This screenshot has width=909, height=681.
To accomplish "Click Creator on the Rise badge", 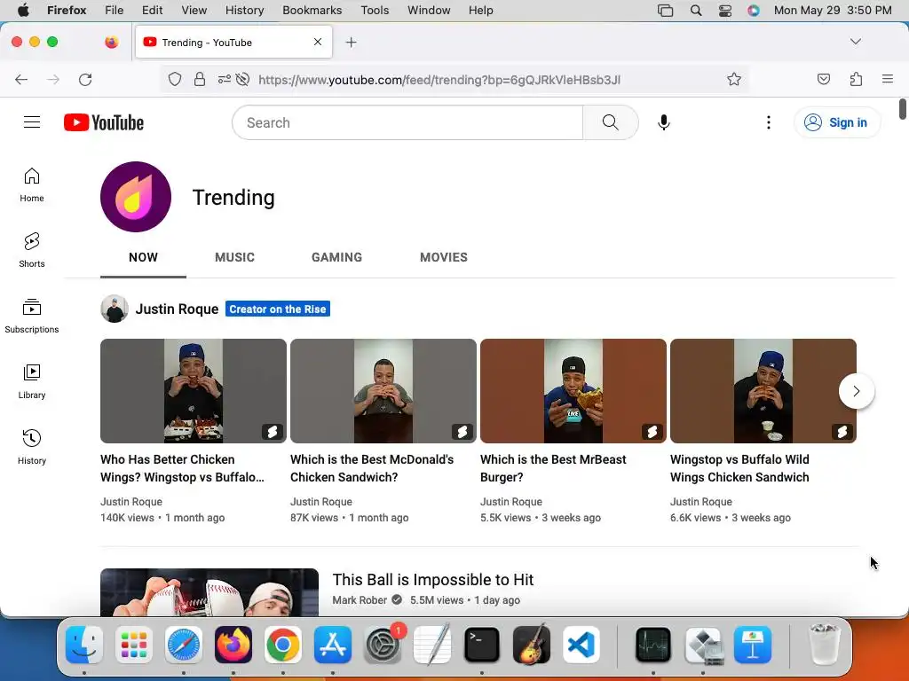I will click(278, 309).
